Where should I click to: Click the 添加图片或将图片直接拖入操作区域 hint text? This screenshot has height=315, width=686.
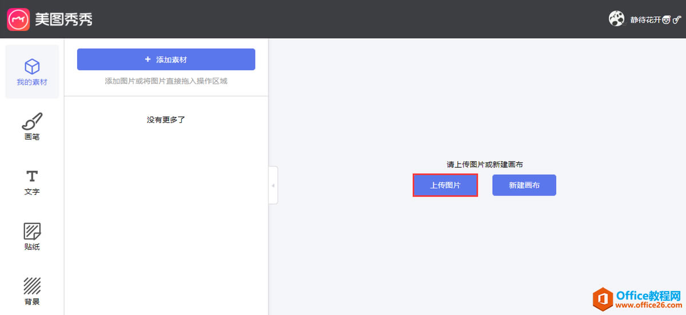coord(166,81)
